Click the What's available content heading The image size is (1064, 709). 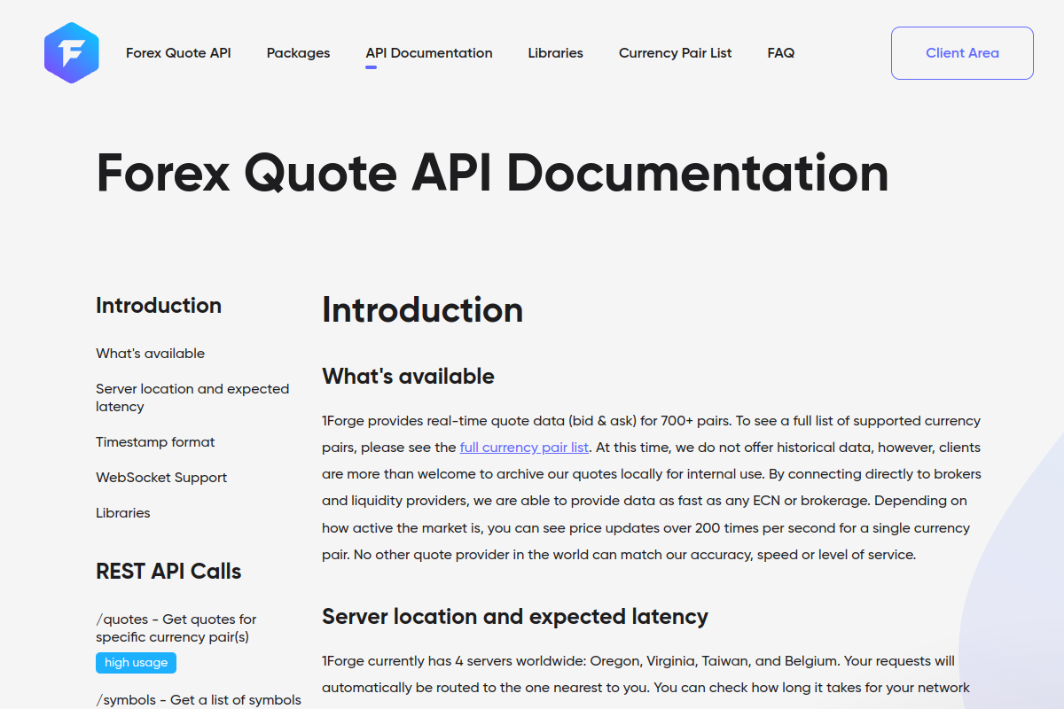(x=408, y=377)
